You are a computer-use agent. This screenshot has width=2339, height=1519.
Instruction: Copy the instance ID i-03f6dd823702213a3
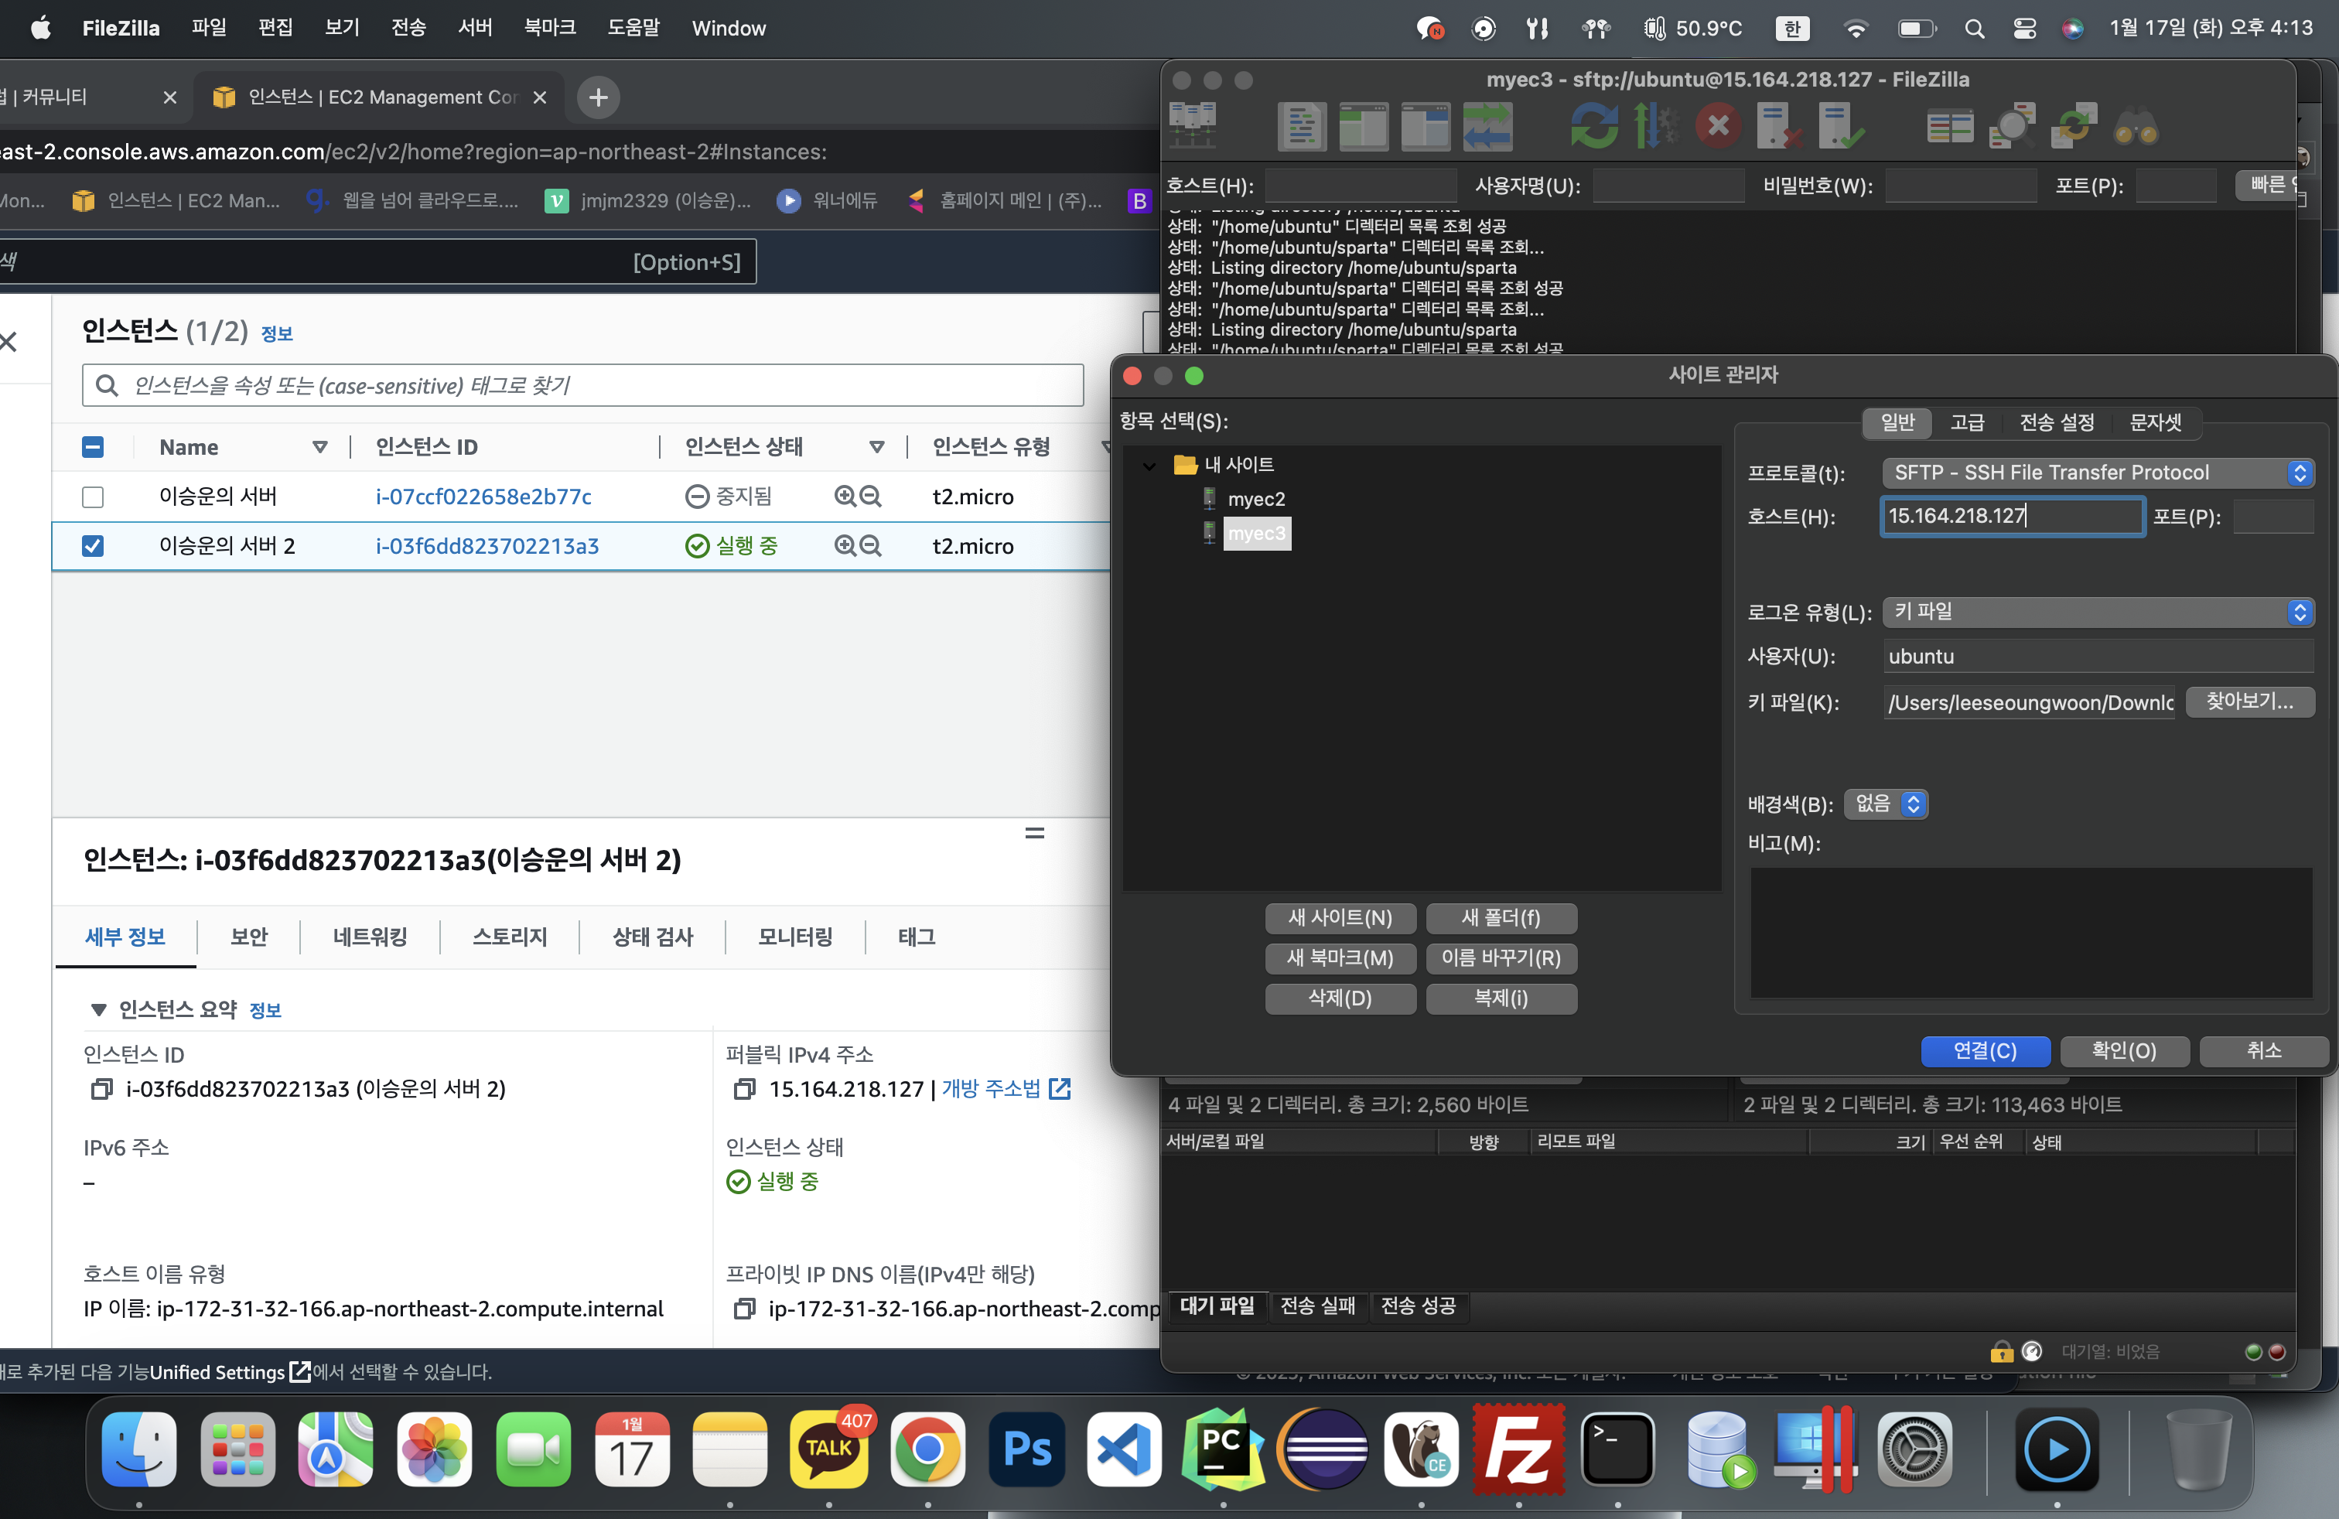(101, 1089)
